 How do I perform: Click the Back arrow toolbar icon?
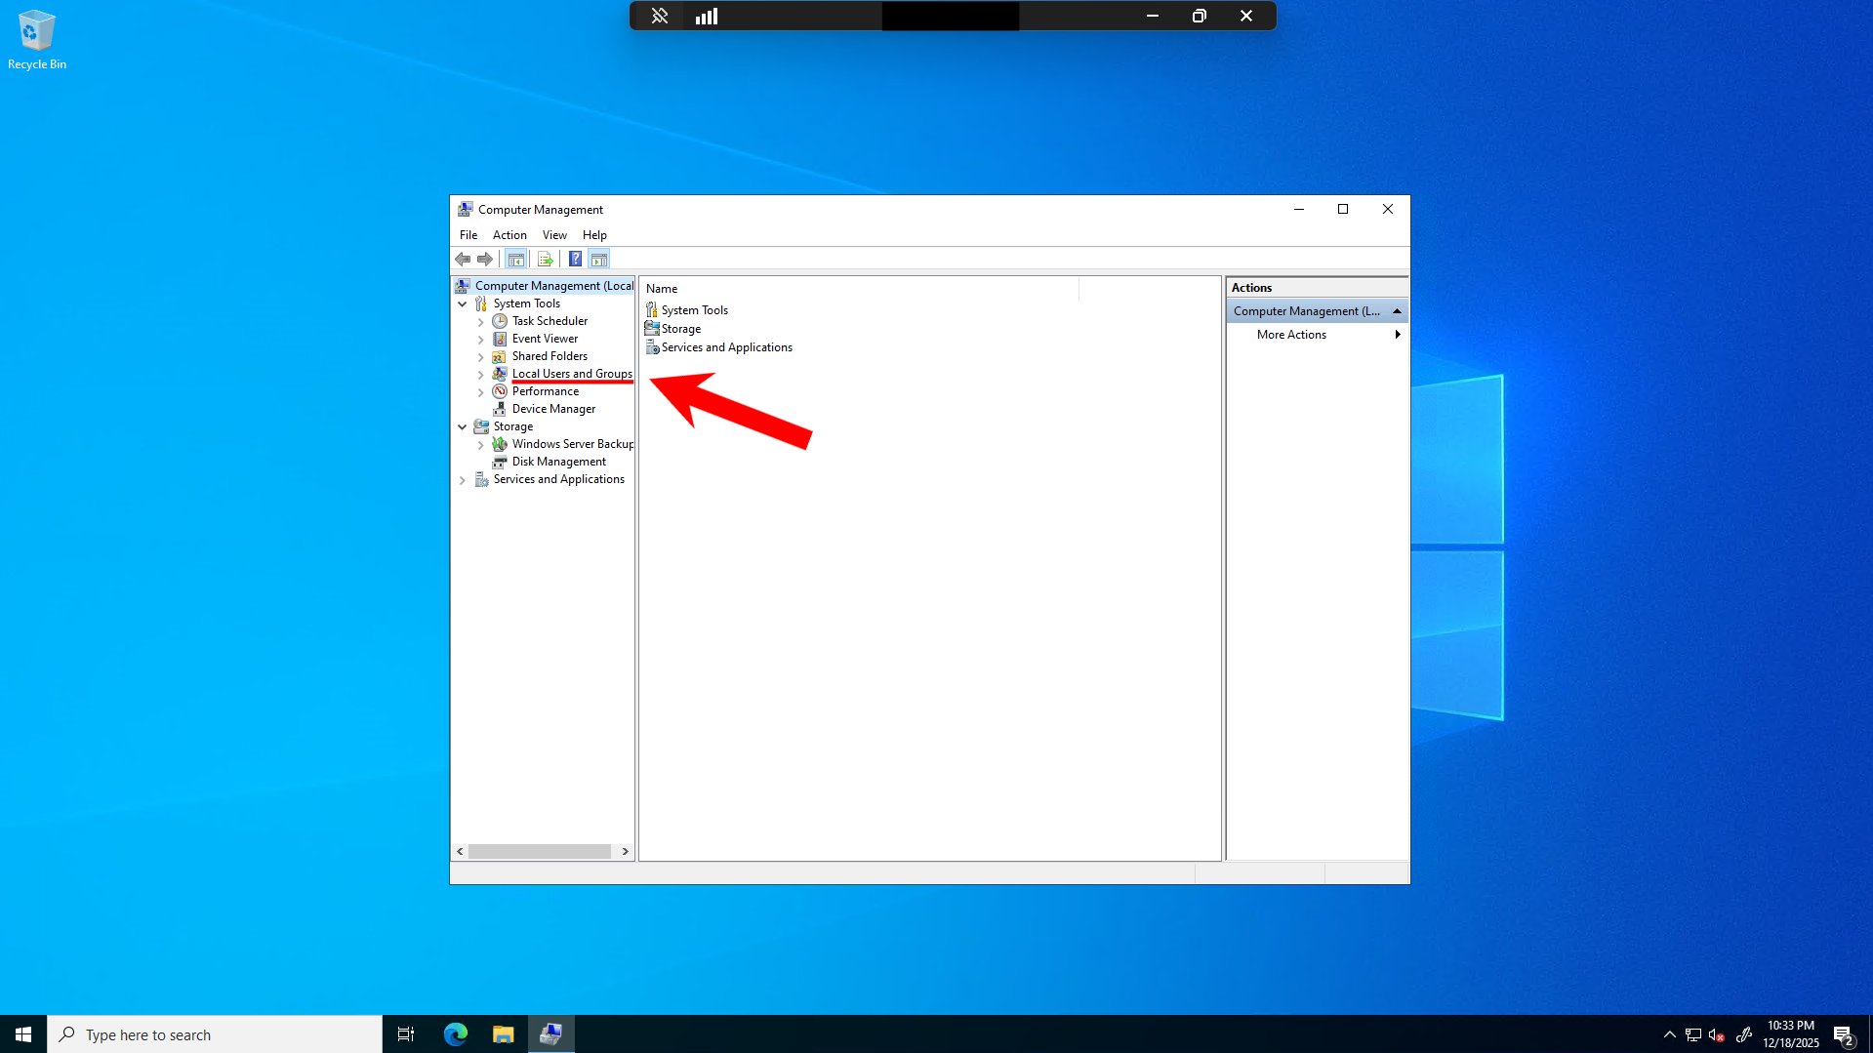[x=463, y=260]
